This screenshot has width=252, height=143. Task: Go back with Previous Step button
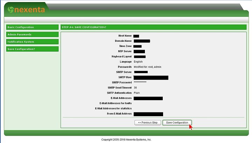click(x=148, y=122)
